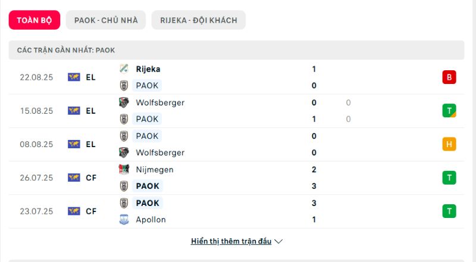Click the orange H draw badge
Viewport: 476px width, 262px height.
tap(449, 144)
